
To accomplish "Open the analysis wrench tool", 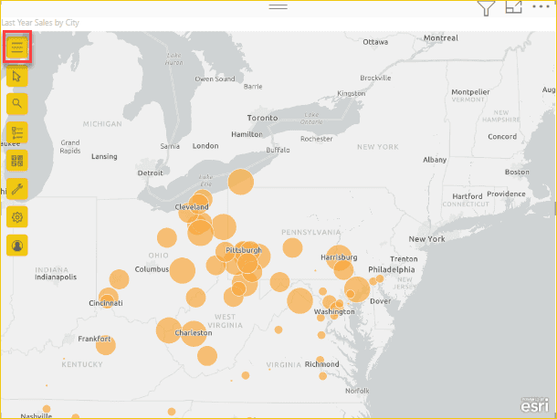I will (17, 188).
